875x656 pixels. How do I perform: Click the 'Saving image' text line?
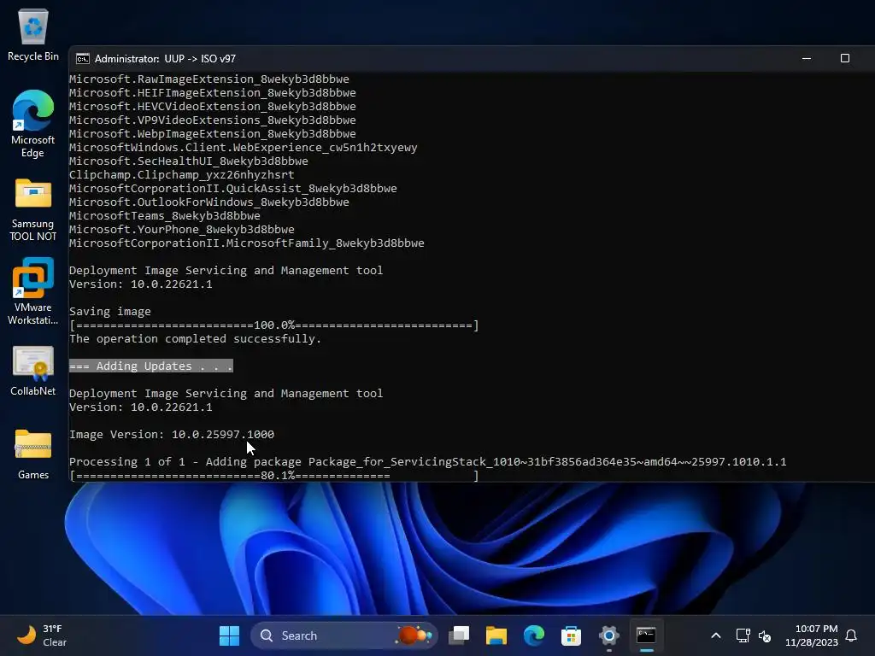[x=110, y=311]
